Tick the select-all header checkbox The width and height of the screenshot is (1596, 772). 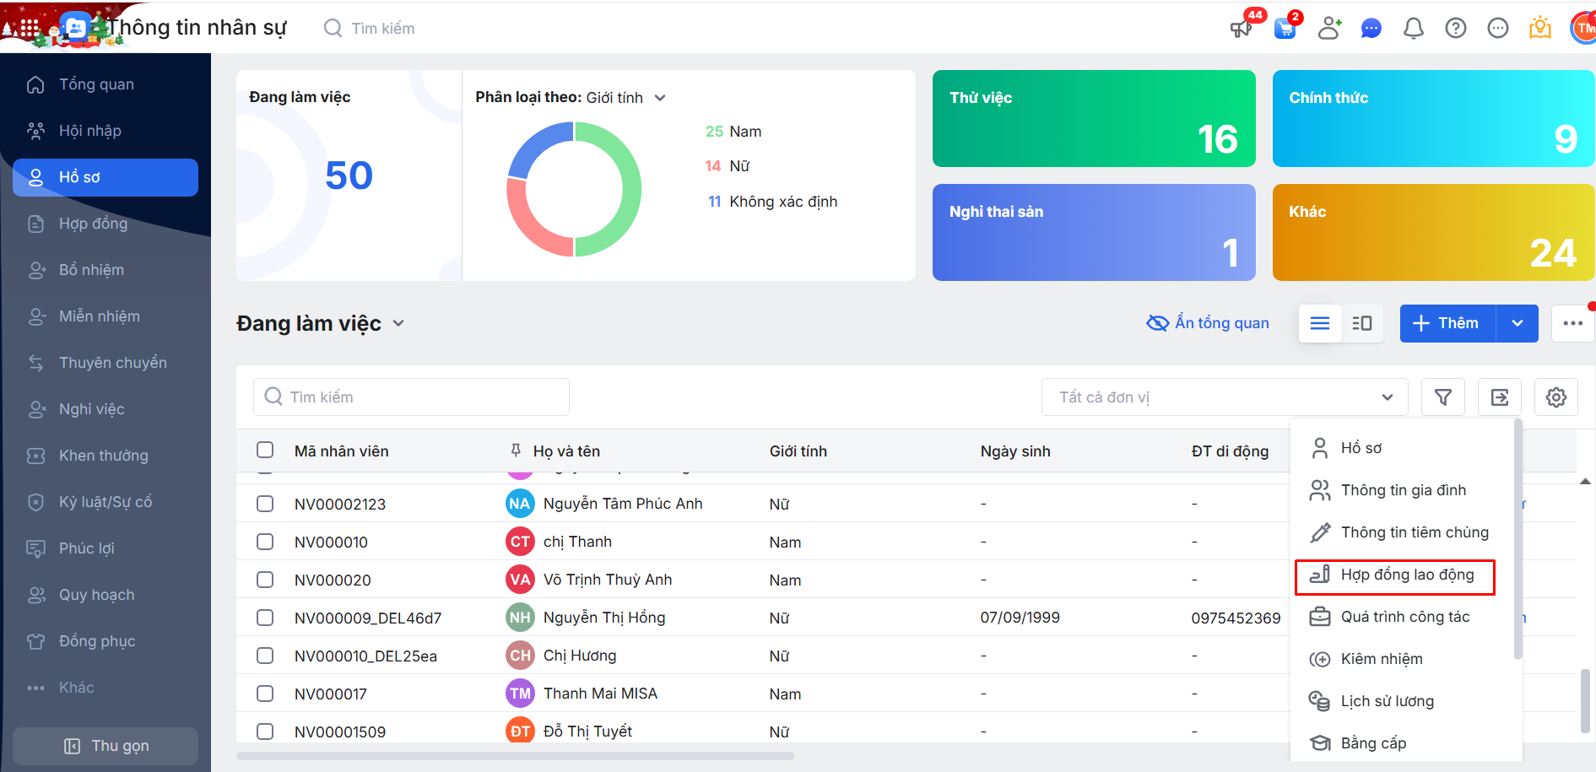click(265, 451)
